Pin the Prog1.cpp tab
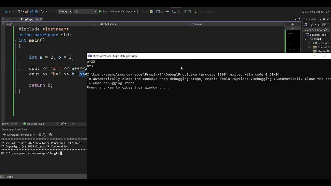This screenshot has width=331, height=186. 37,19
